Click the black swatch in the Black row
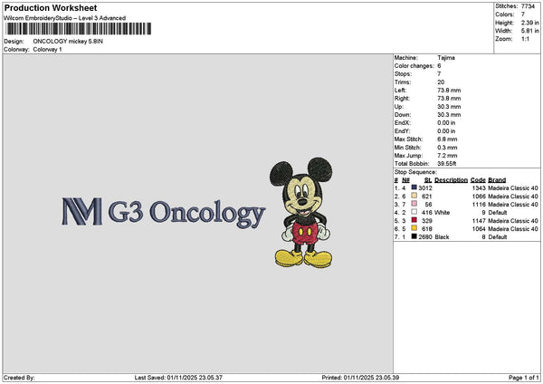 tap(414, 236)
